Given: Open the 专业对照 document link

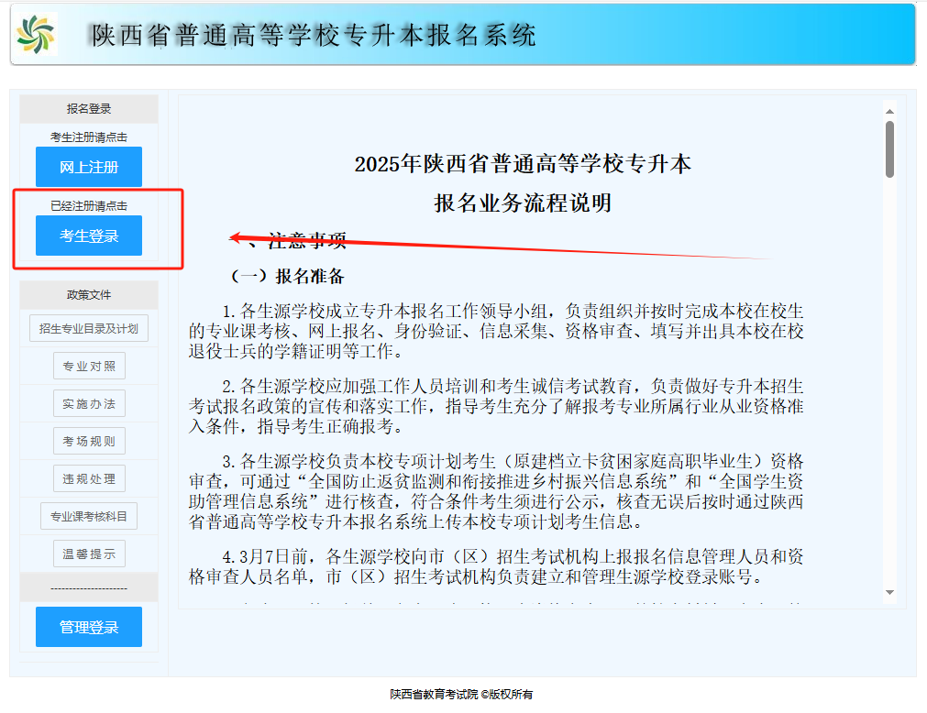Looking at the screenshot, I should [88, 366].
